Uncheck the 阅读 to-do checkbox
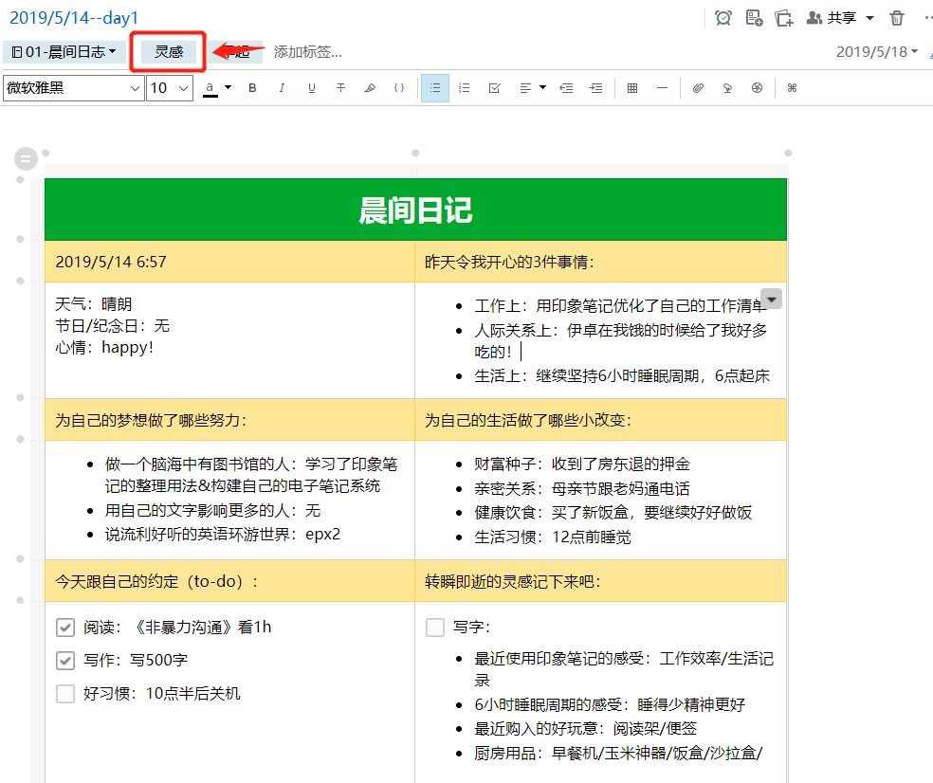933x783 pixels. point(65,628)
